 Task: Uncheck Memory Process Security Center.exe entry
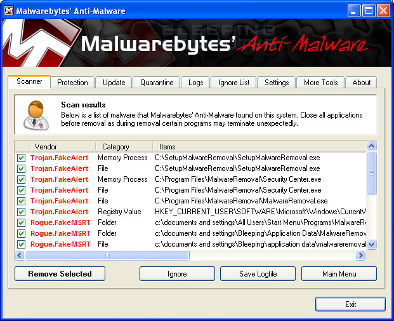pyautogui.click(x=22, y=179)
